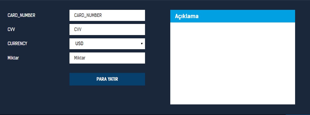Click the PARA YATIR button text
Image resolution: width=310 pixels, height=115 pixels.
coord(107,79)
